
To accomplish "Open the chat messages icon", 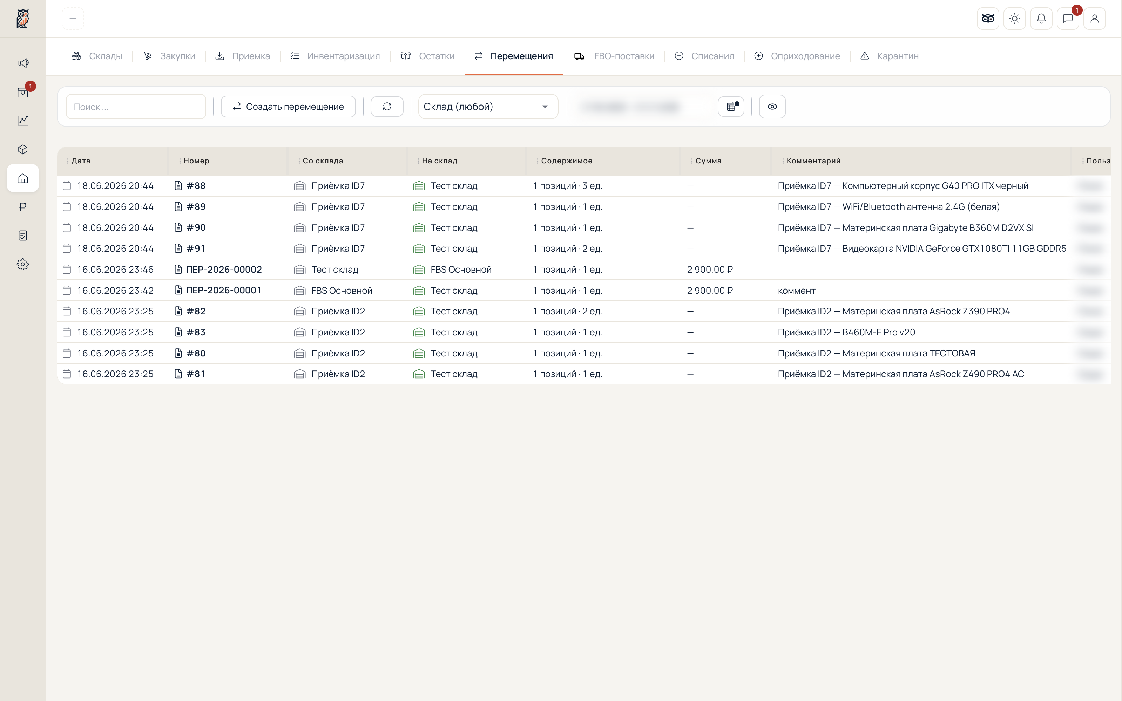I will [1068, 19].
